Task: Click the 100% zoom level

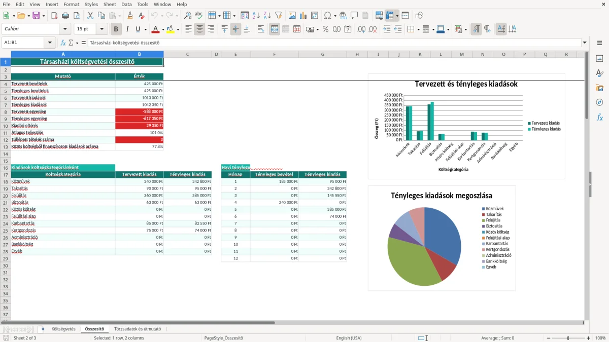Action: (600, 338)
